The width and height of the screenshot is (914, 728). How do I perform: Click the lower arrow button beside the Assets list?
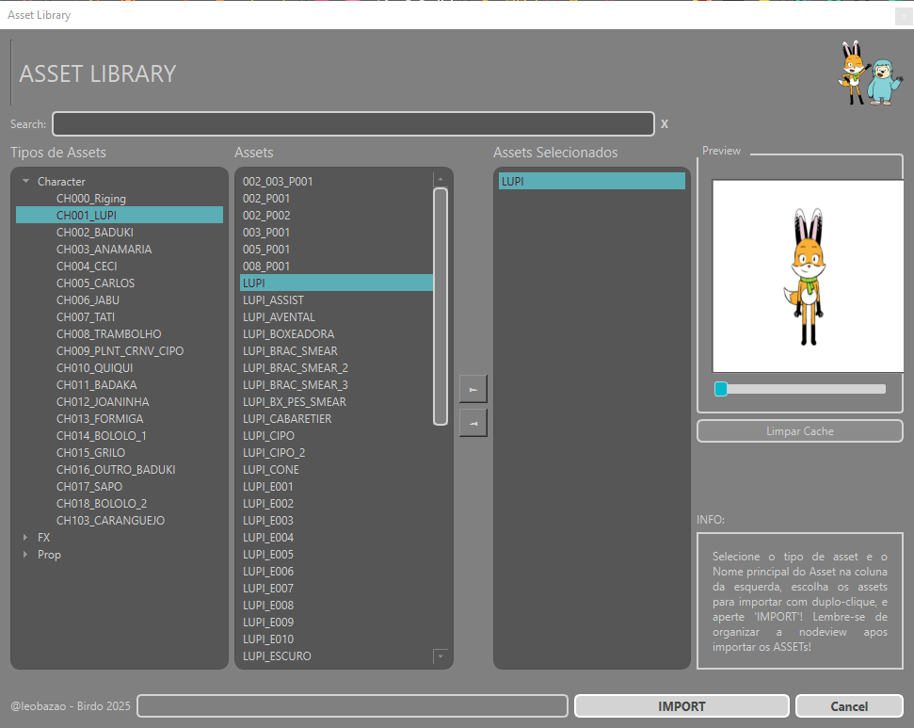[x=473, y=424]
